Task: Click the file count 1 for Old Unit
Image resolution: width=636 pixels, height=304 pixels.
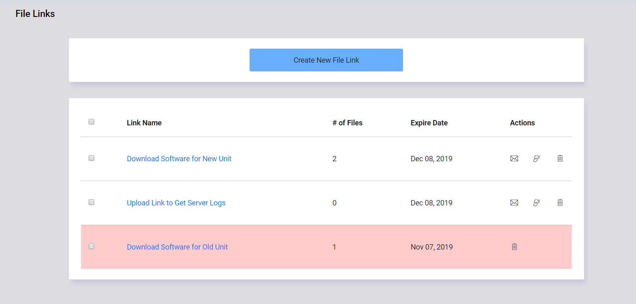Action: 334,247
